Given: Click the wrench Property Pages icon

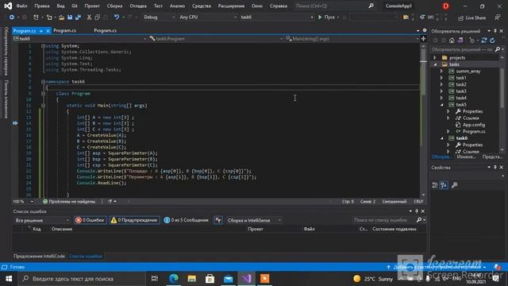Looking at the screenshot, I should pyautogui.click(x=455, y=185).
